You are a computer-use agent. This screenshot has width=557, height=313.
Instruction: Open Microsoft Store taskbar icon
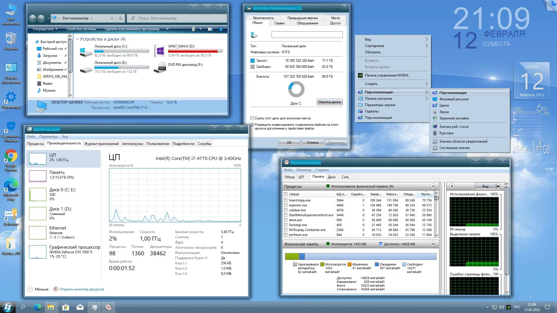[66, 307]
